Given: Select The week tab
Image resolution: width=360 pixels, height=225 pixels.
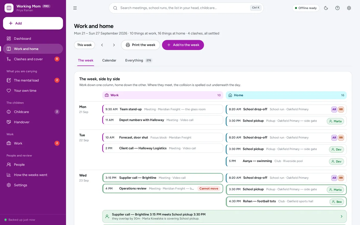Looking at the screenshot, I should [x=86, y=60].
